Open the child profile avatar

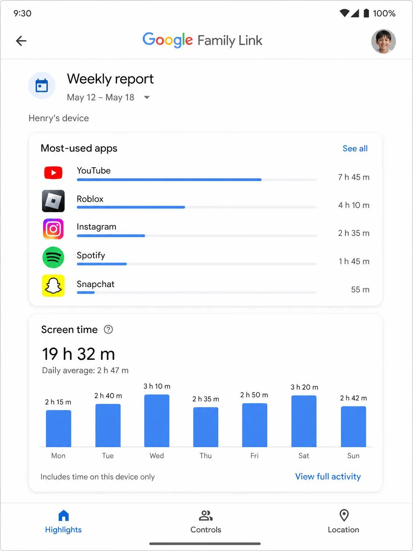click(x=383, y=41)
